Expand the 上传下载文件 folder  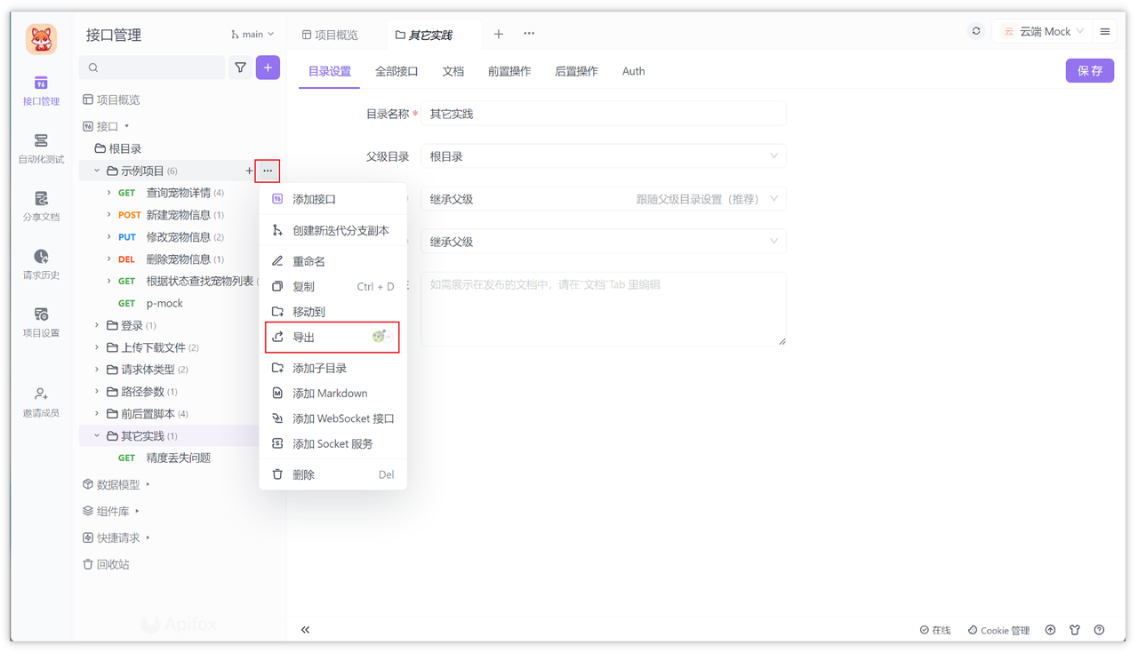(97, 347)
